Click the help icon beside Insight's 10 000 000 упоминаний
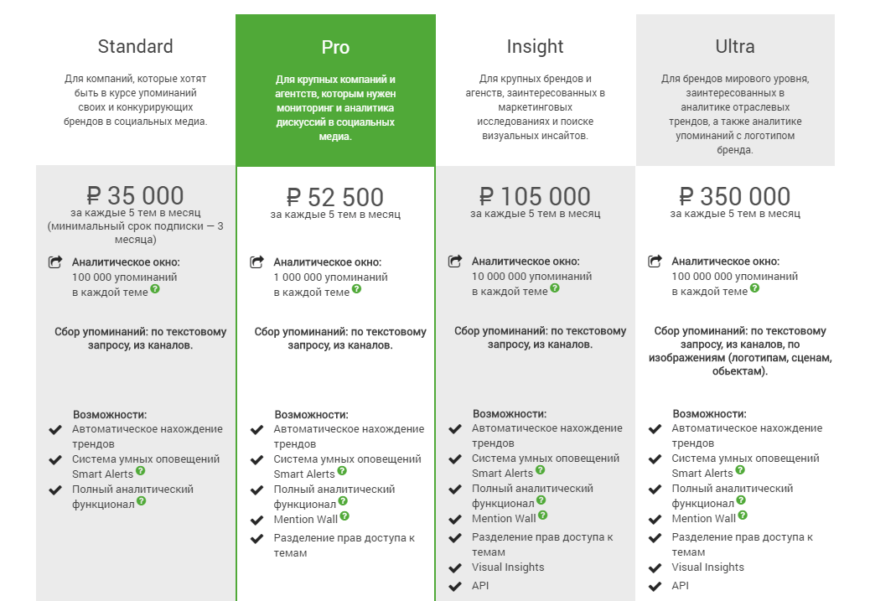Image resolution: width=870 pixels, height=601 pixels. pos(555,288)
